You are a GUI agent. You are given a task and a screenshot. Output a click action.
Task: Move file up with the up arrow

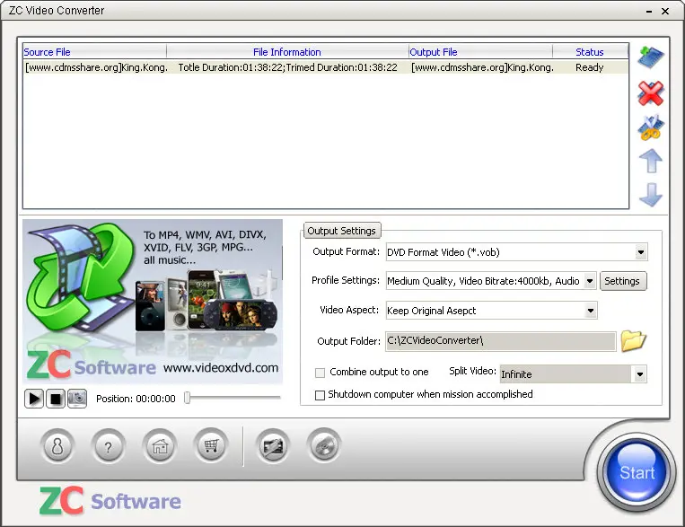coord(651,161)
